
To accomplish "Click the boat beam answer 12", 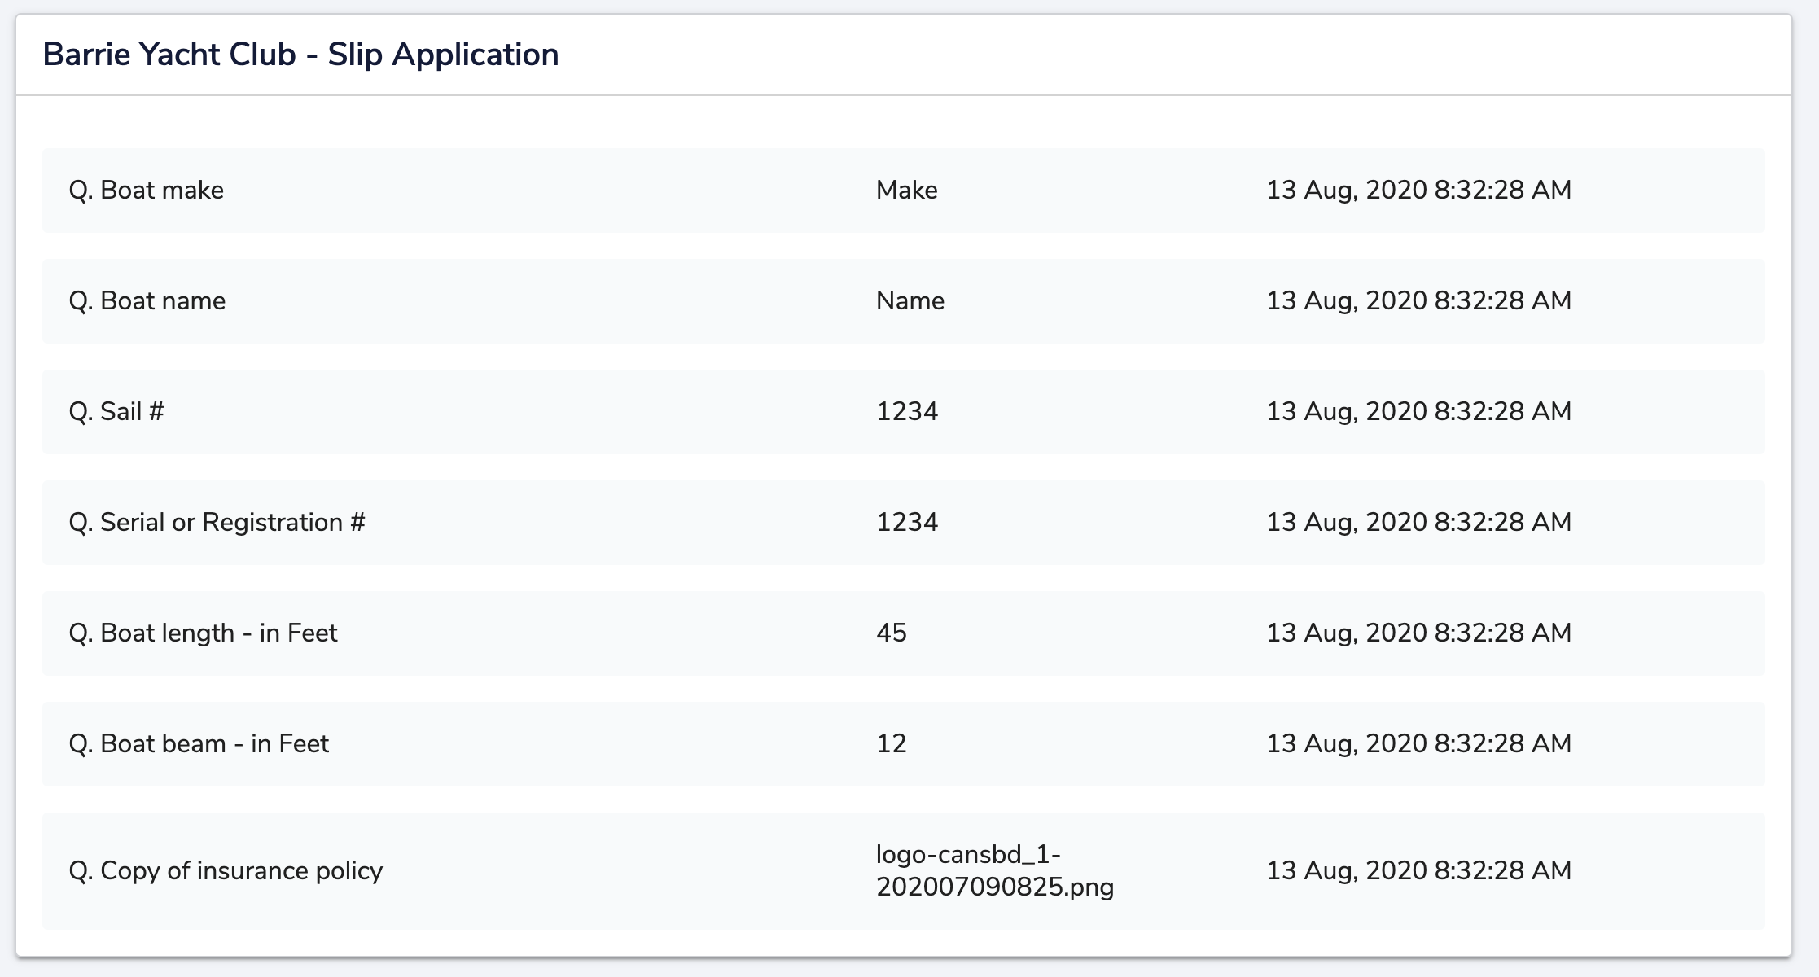I will coord(891,743).
